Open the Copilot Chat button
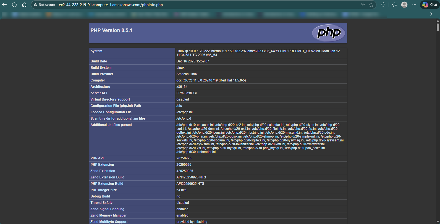 430,5
